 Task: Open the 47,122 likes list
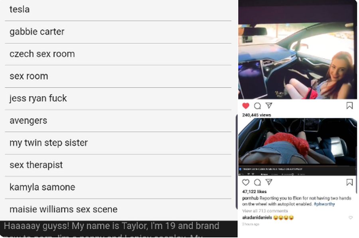coord(254,191)
